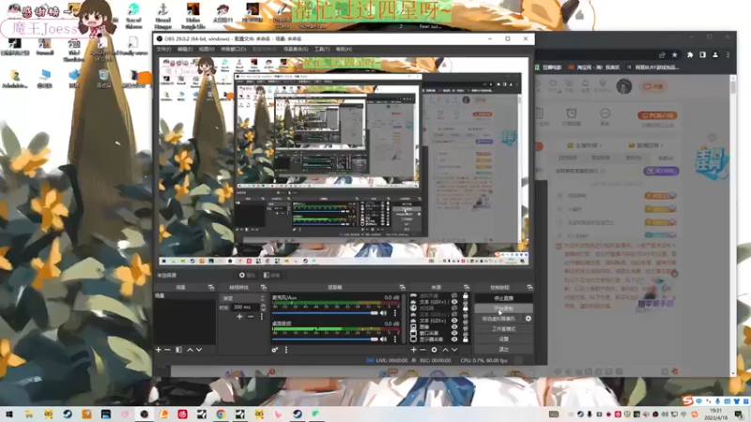Click the 开始录制 button
751x422 pixels.
tap(503, 309)
